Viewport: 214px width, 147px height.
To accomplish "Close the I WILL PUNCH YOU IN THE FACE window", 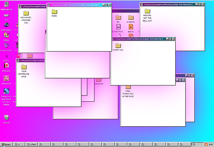I will [183, 80].
